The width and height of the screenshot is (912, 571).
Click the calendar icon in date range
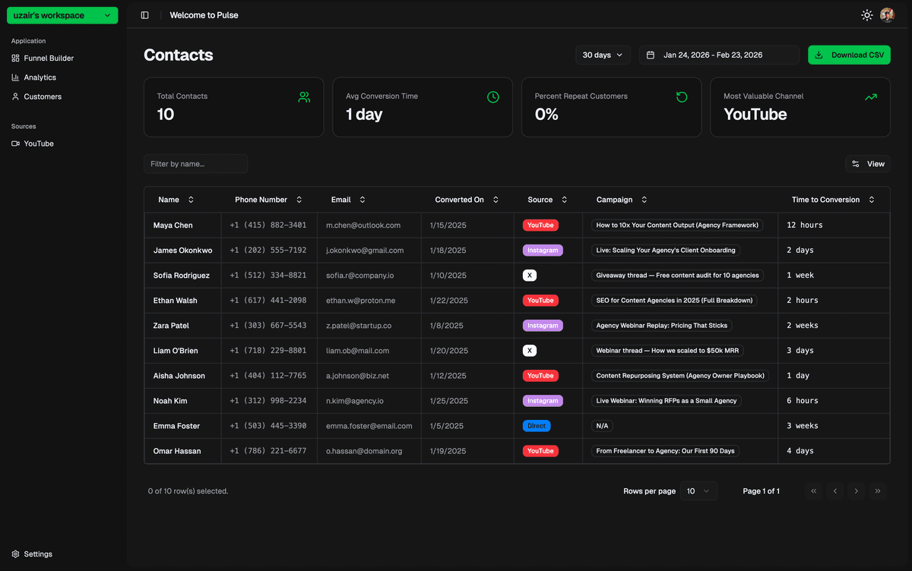click(651, 55)
